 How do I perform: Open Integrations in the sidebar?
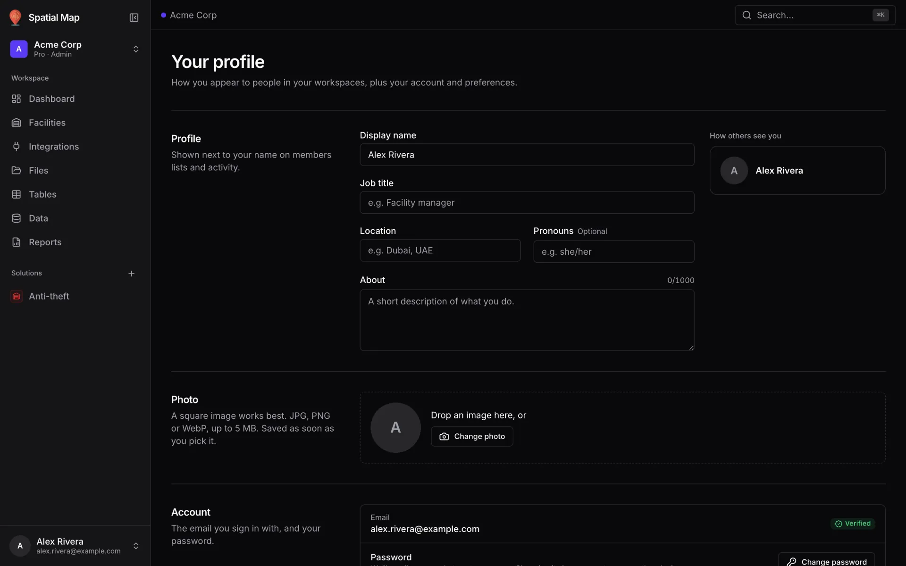tap(75, 147)
